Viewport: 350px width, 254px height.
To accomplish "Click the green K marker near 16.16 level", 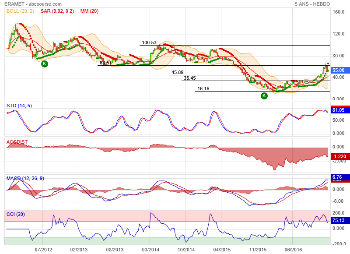I will pos(264,96).
